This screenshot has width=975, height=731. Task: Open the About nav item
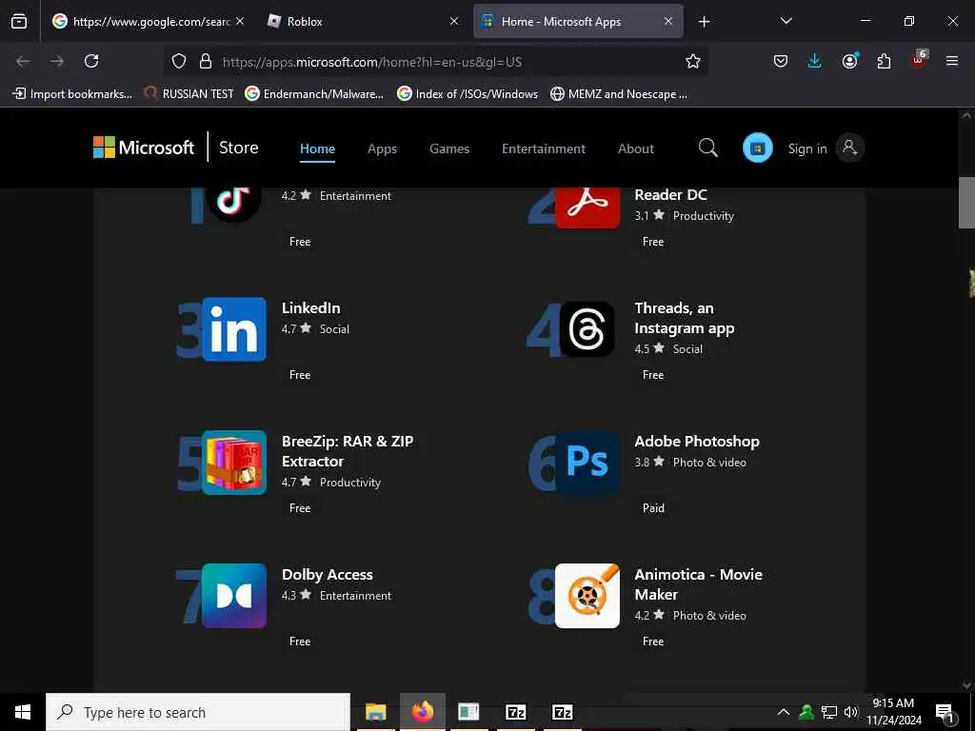point(635,148)
